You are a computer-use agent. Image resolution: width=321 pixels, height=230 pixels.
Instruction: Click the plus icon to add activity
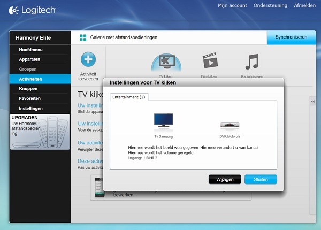pyautogui.click(x=88, y=59)
